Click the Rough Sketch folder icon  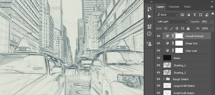(x=168, y=79)
